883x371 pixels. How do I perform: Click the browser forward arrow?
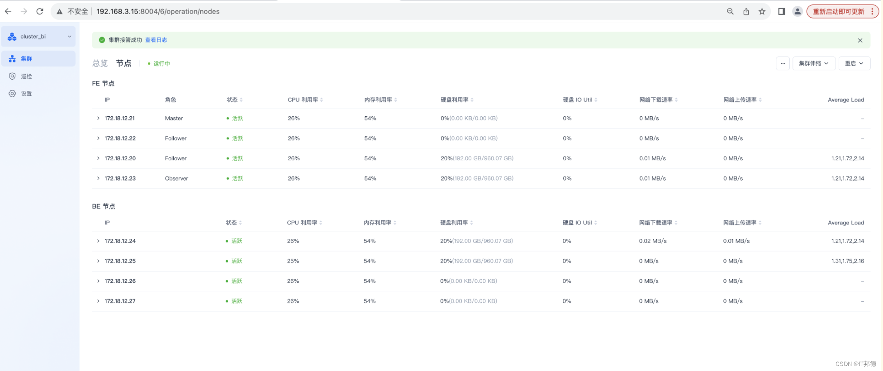(x=24, y=11)
